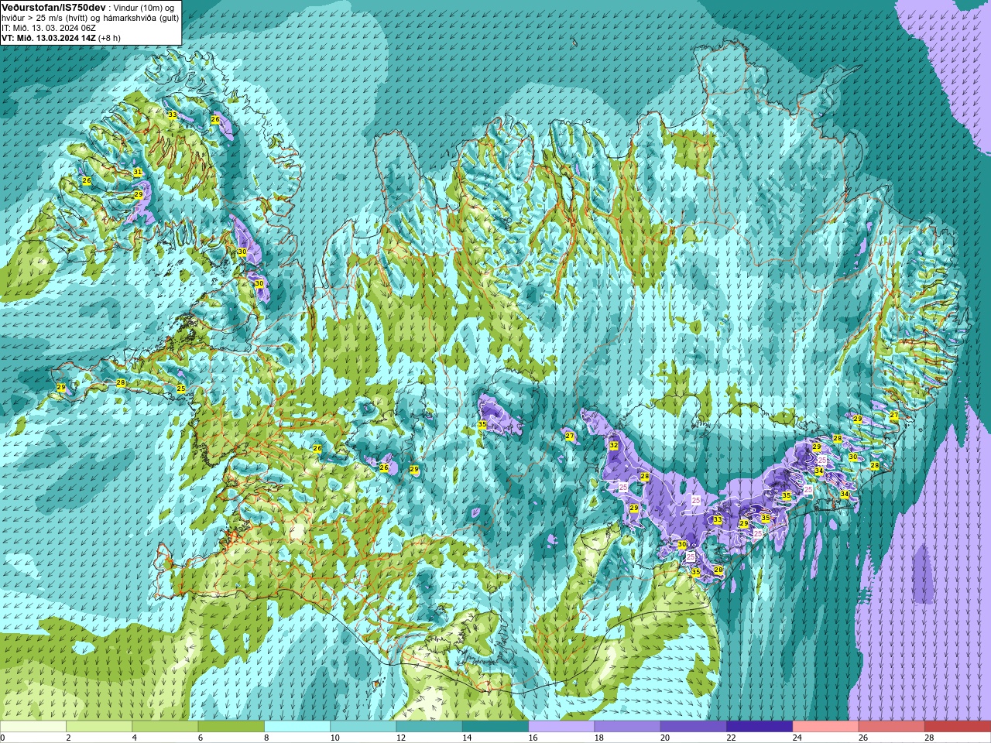Click the legend tick label '2'
Image resolution: width=991 pixels, height=743 pixels.
tap(68, 738)
